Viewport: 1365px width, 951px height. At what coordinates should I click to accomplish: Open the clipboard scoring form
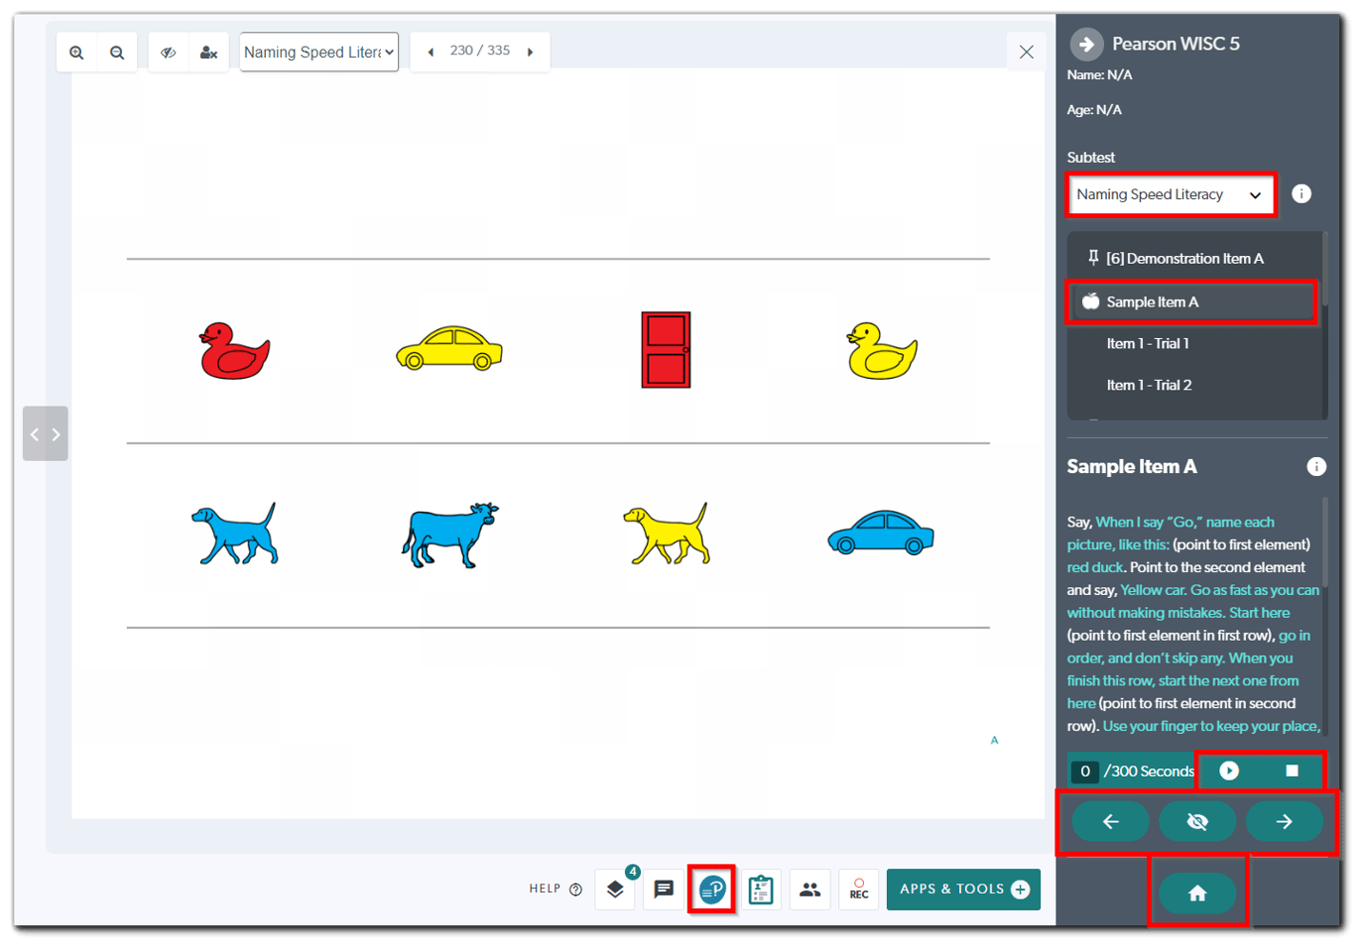pos(761,889)
